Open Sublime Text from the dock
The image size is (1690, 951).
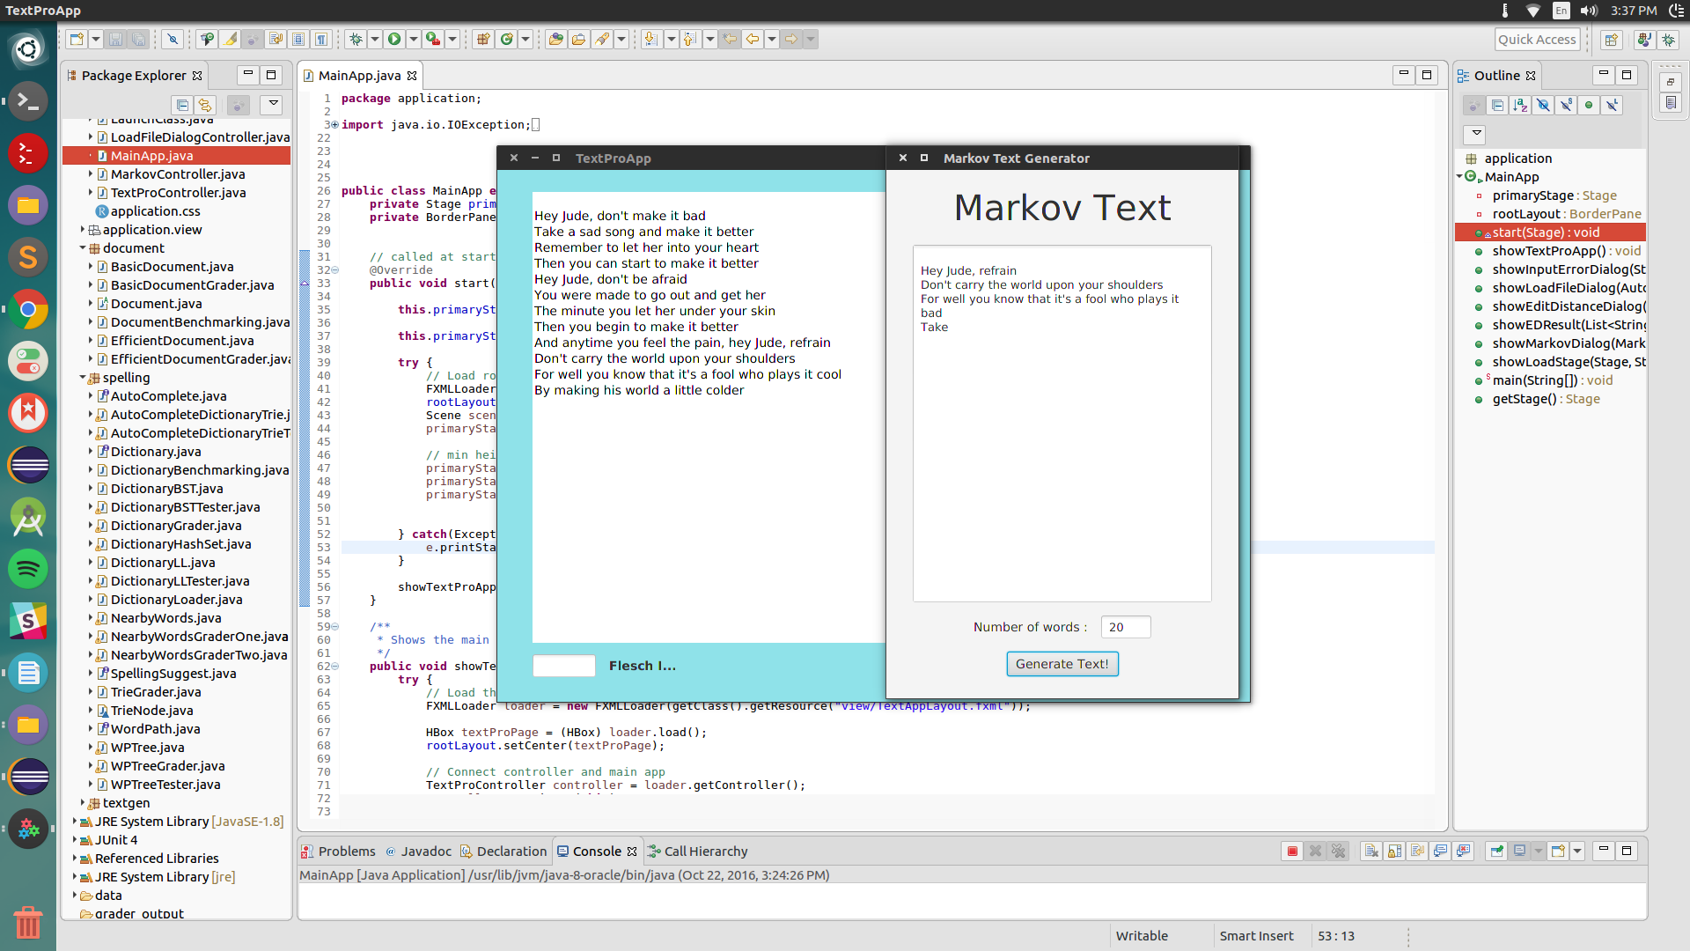coord(28,257)
